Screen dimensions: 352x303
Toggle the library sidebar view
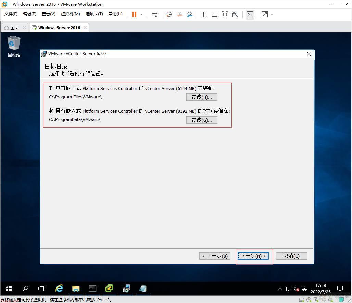(x=204, y=14)
